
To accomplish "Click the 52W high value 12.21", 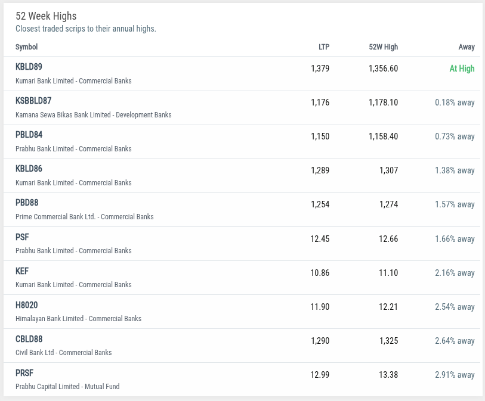I will pos(388,307).
